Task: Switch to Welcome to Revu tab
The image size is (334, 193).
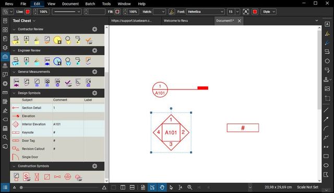Action: (x=176, y=21)
